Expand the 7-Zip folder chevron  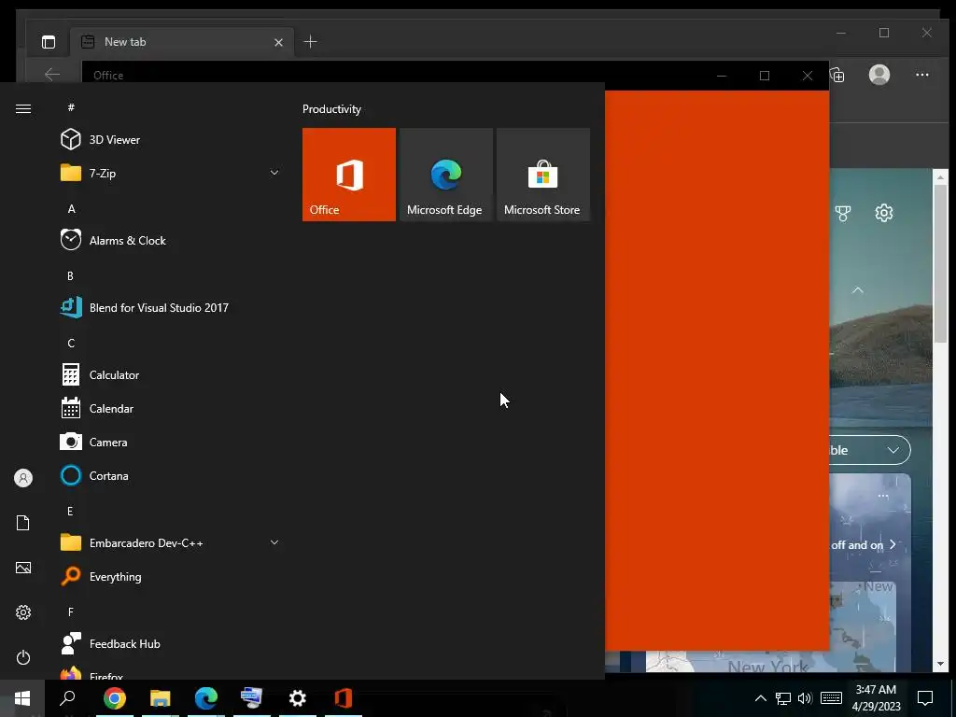[274, 173]
